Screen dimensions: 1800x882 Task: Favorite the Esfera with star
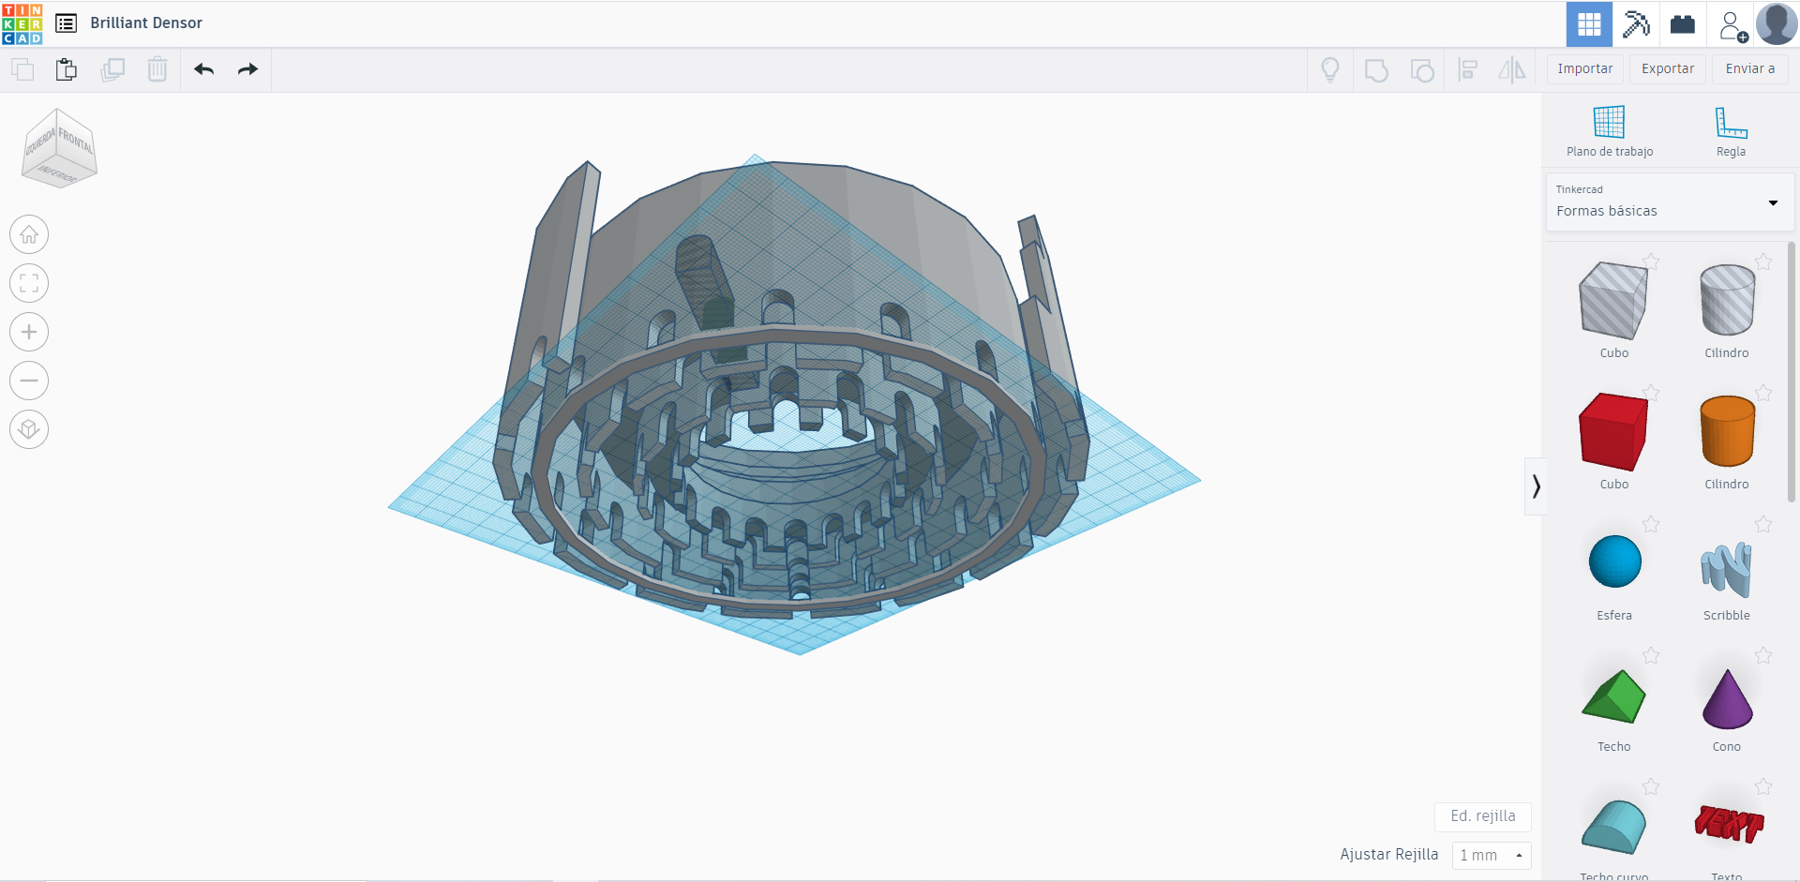[1651, 524]
